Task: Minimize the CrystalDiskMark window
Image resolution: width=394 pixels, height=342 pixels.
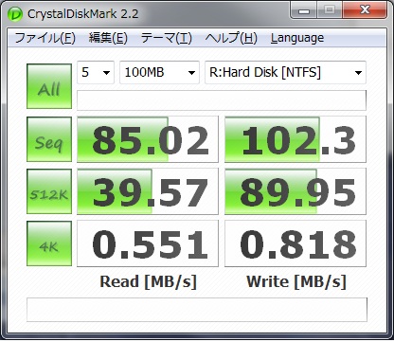Action: (x=304, y=11)
